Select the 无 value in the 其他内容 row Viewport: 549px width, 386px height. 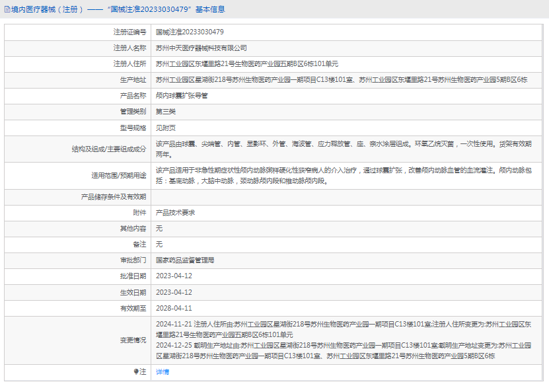[x=159, y=229]
